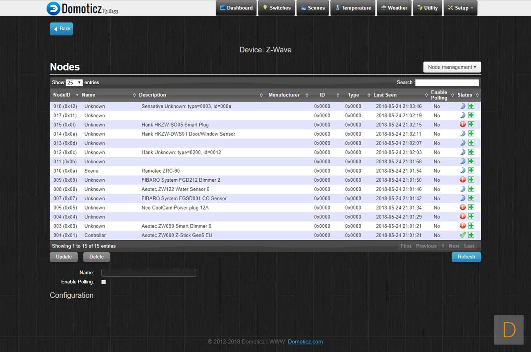531x352 pixels.
Task: Open the Node management dropdown
Action: tap(452, 67)
